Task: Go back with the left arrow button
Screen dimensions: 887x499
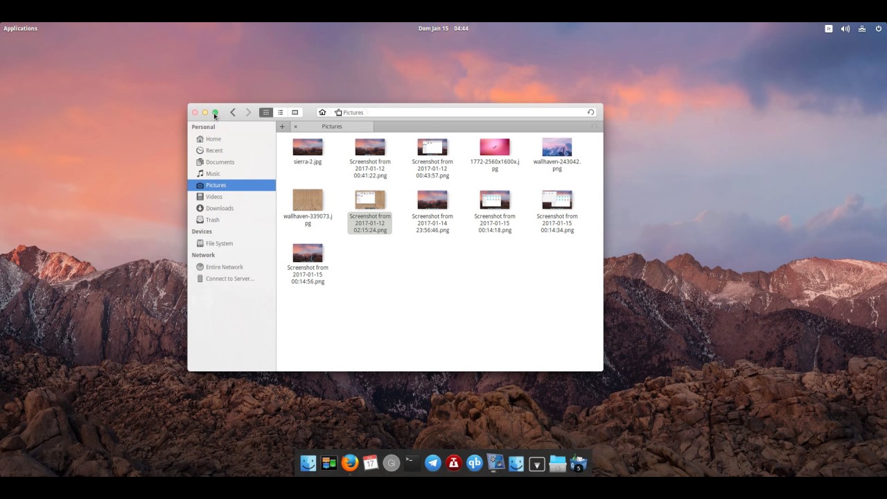Action: click(233, 112)
